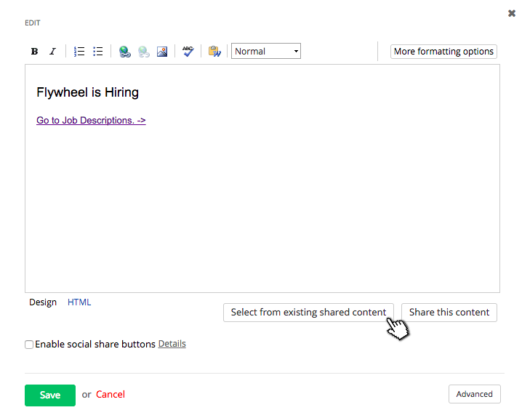
Task: Click the Share this content button
Action: pos(449,313)
